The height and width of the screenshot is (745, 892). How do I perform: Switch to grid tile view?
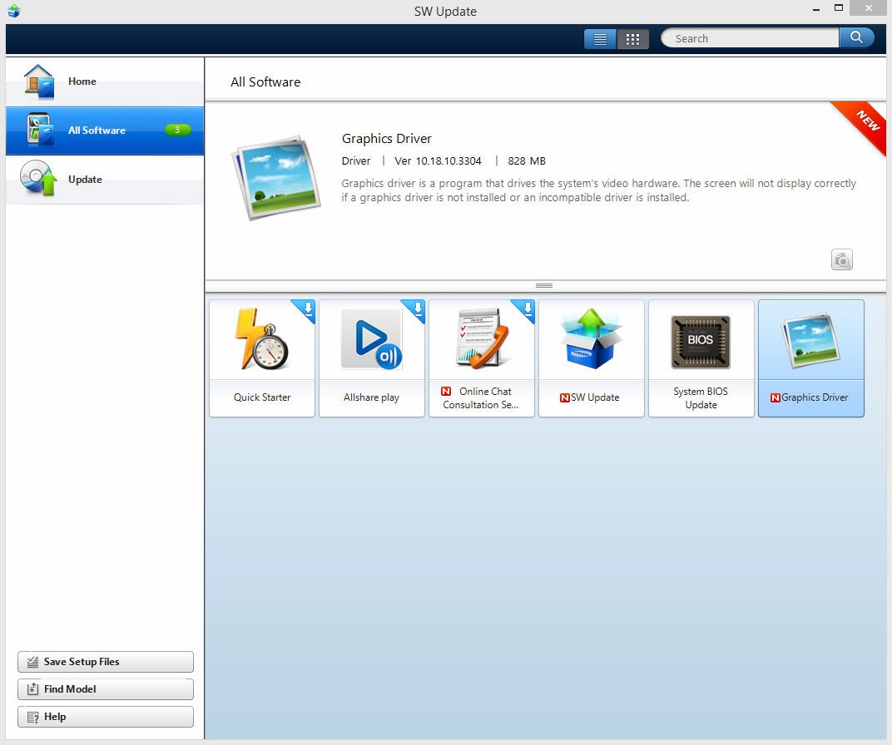click(632, 38)
